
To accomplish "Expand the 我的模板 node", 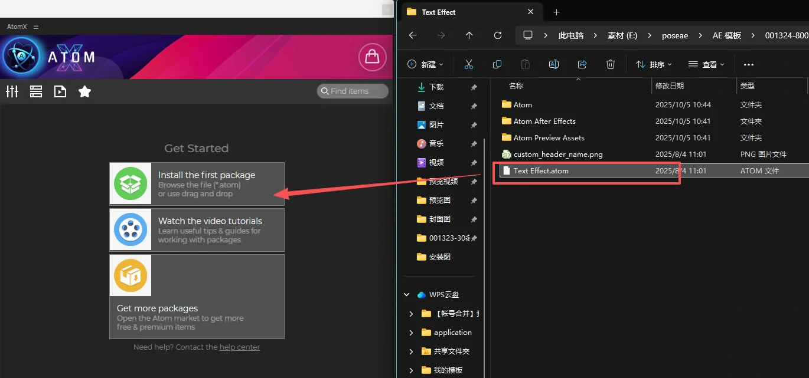I will 412,370.
